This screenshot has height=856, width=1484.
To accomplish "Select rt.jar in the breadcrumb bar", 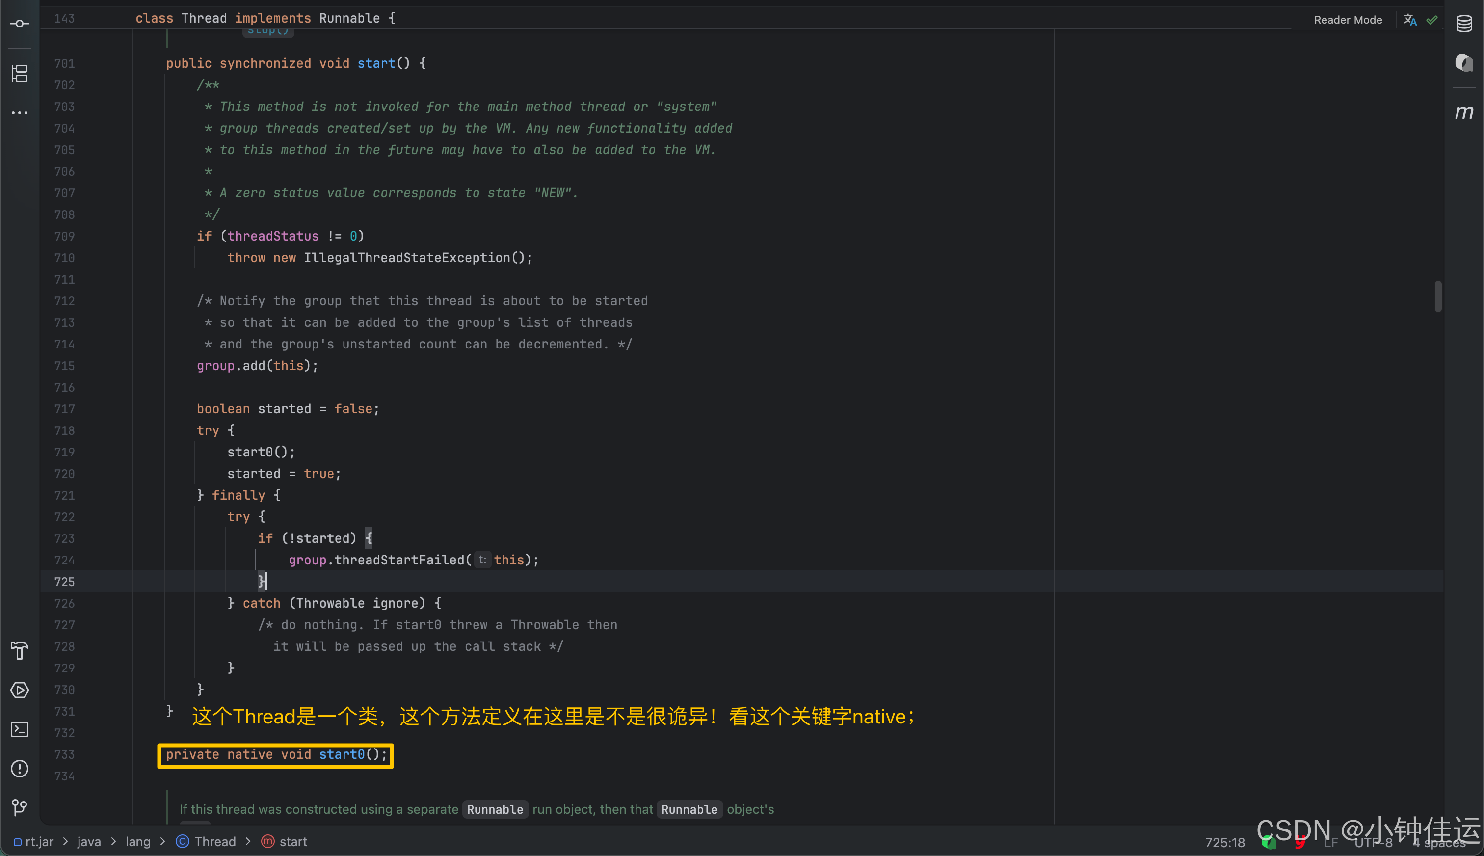I will click(x=39, y=841).
